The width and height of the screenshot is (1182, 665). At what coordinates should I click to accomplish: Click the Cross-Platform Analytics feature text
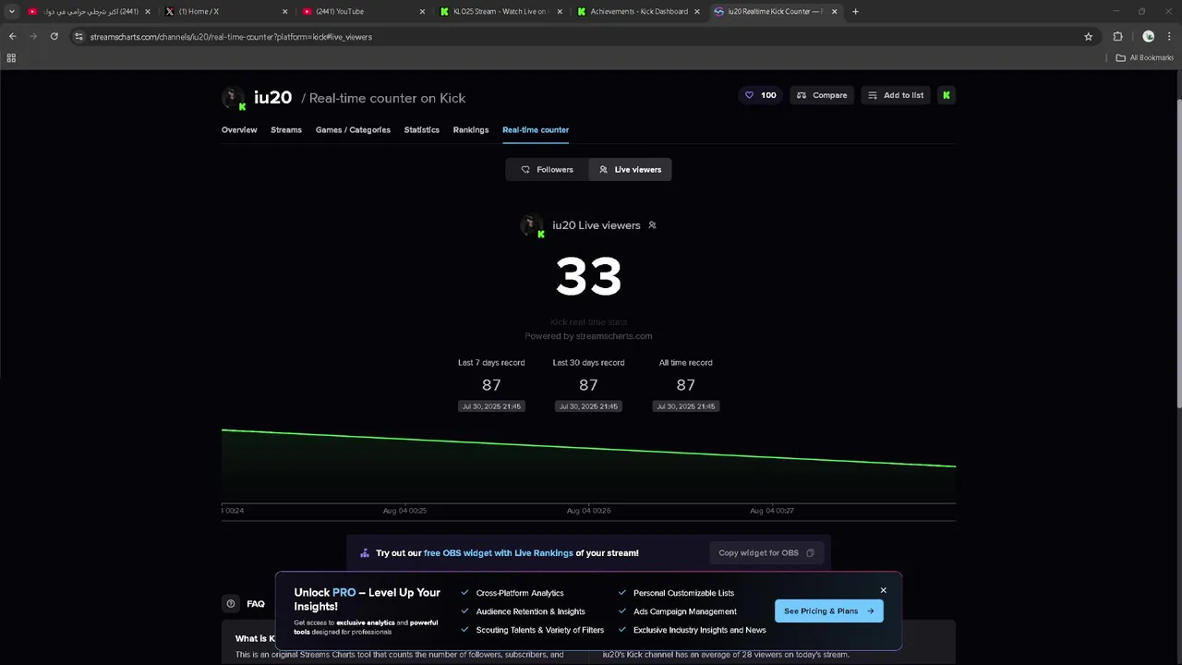tap(520, 593)
